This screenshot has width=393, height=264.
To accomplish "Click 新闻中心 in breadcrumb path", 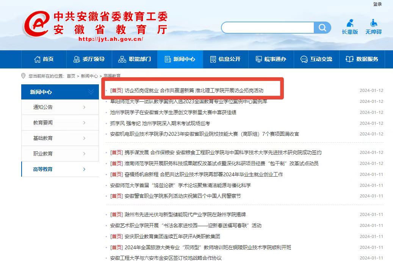I will [89, 76].
